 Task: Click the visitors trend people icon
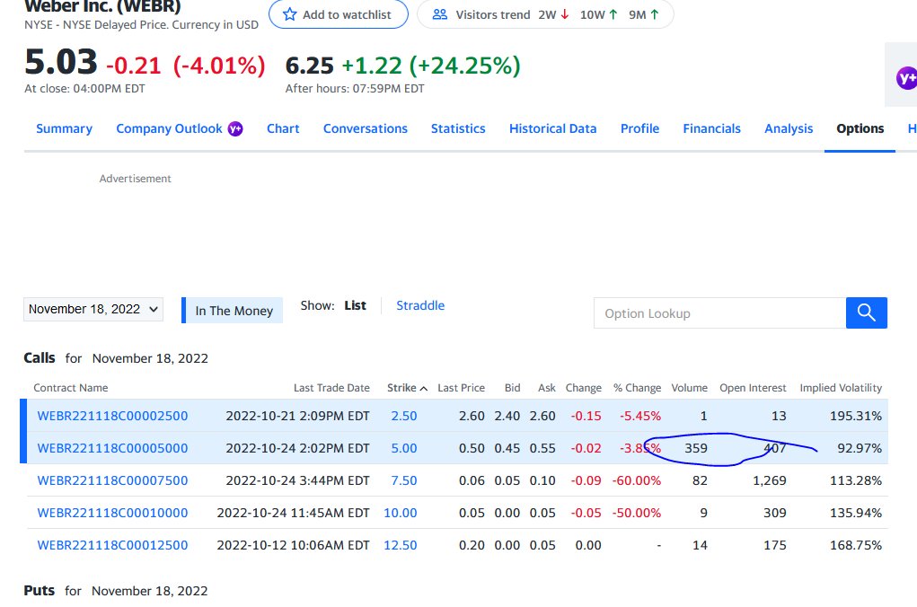click(440, 14)
